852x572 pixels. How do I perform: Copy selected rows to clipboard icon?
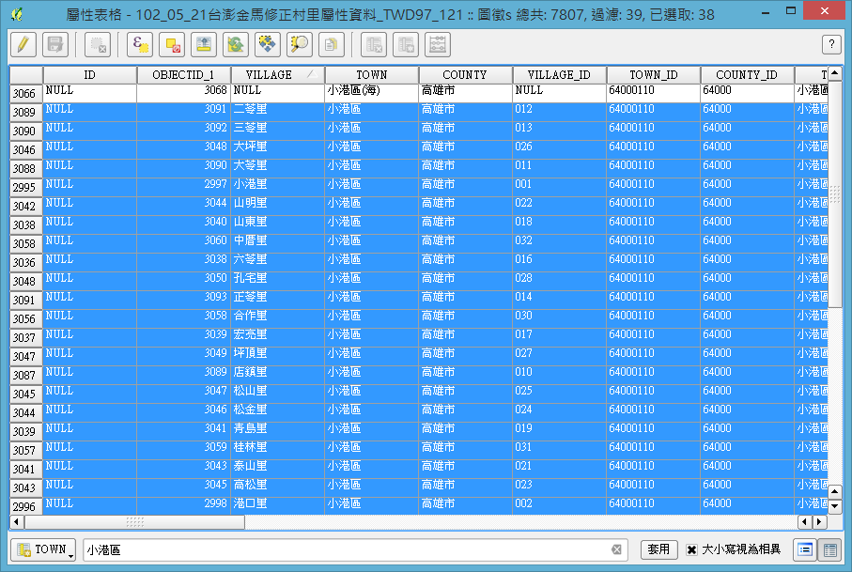330,44
